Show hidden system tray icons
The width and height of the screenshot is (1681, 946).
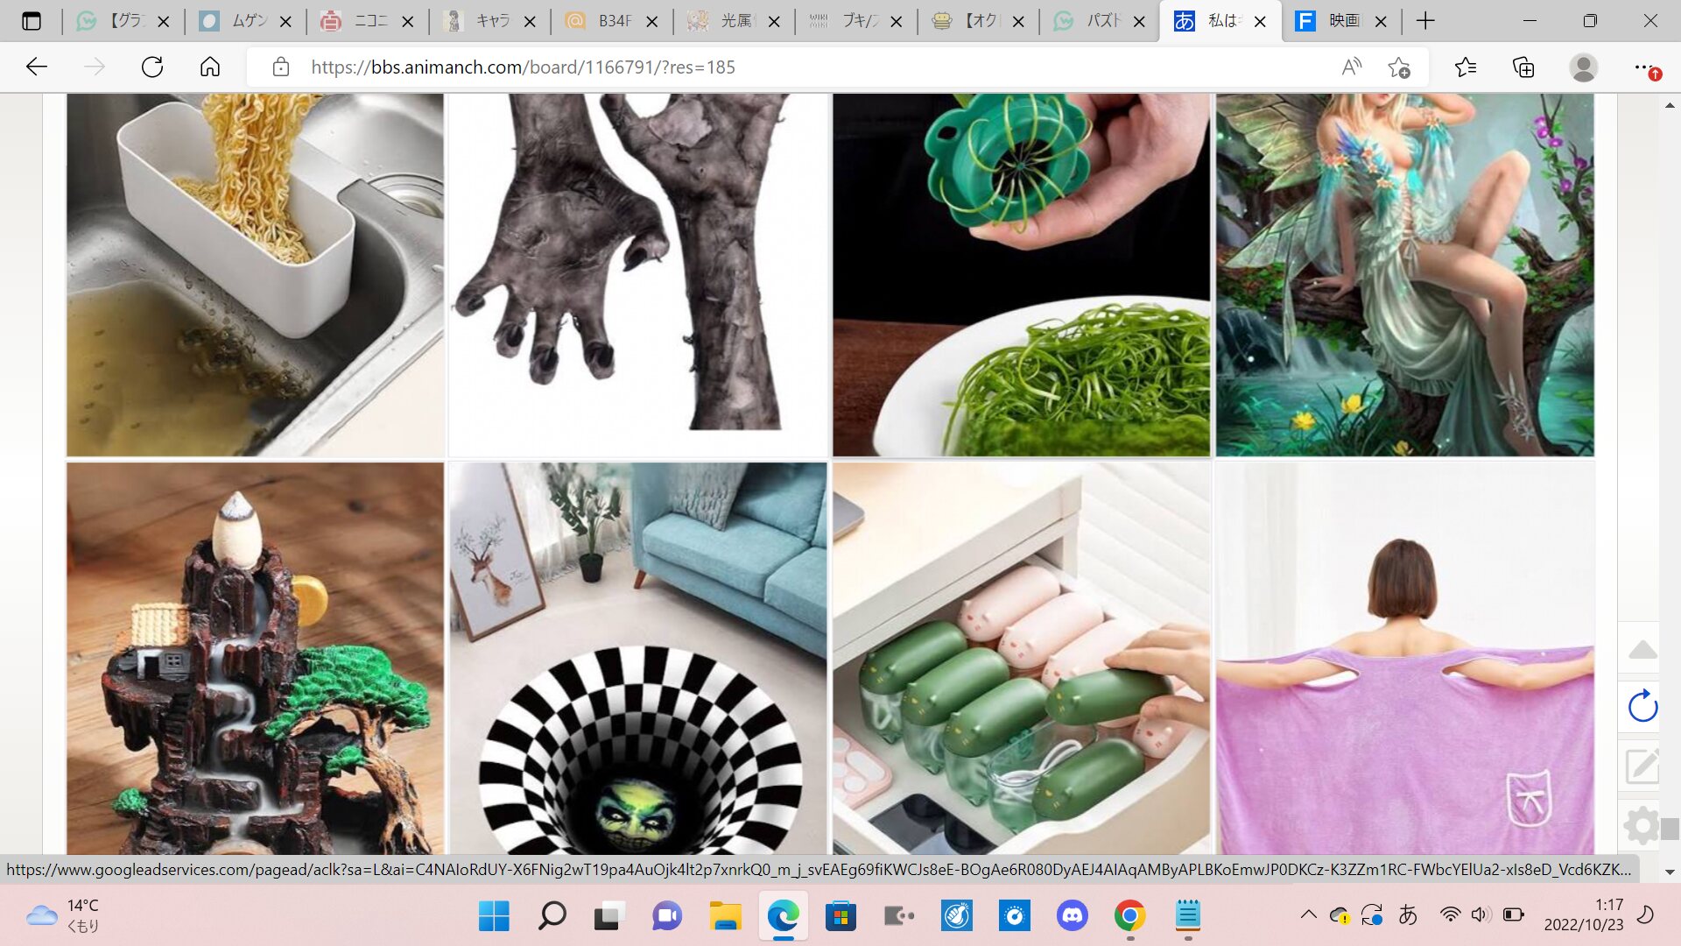(1308, 914)
